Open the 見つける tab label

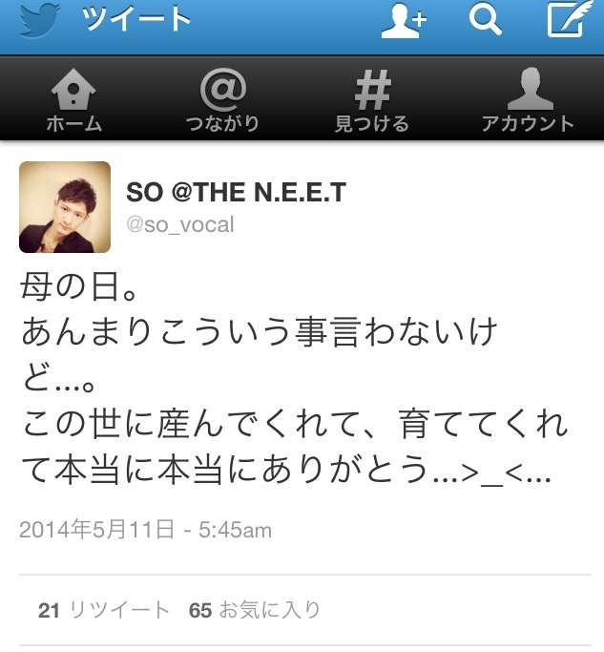pyautogui.click(x=372, y=123)
